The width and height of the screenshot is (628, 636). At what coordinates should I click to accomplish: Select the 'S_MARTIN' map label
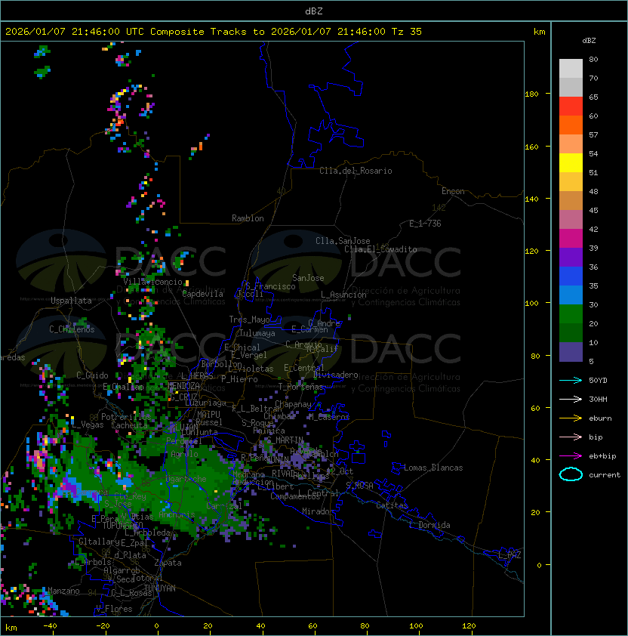coord(285,440)
